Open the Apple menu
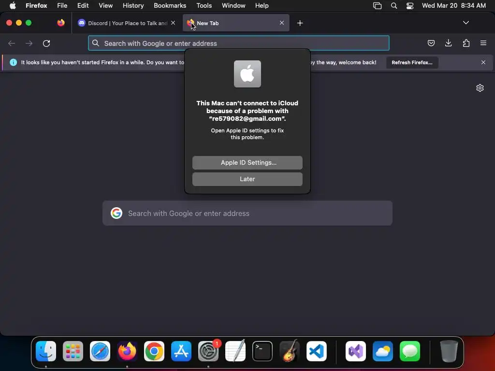495x371 pixels. click(x=13, y=5)
